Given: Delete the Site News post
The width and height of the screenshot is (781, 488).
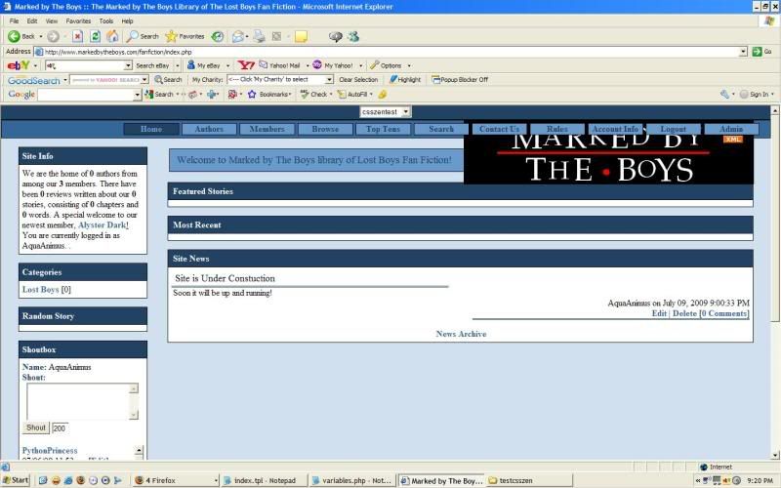Looking at the screenshot, I should click(684, 313).
